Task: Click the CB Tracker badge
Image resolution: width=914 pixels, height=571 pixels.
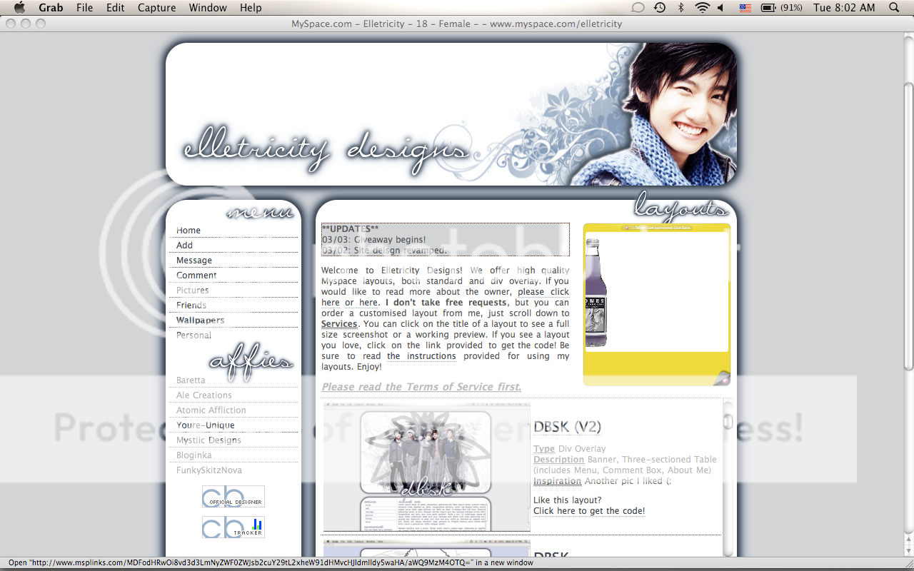Action: (x=233, y=527)
